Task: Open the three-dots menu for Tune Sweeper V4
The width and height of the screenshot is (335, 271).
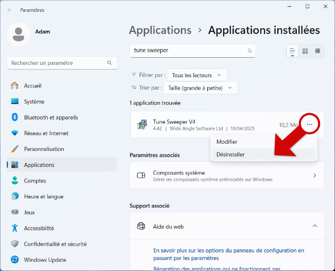Action: tap(310, 124)
